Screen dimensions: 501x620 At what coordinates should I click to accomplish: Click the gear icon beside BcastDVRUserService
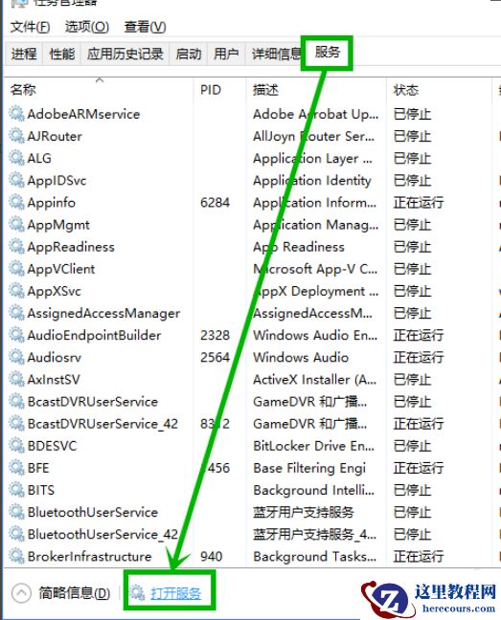(x=16, y=402)
